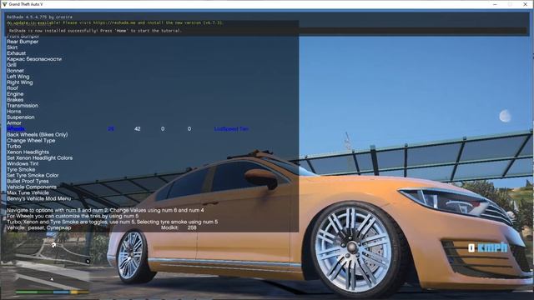Pick the Armor entry

(x=14, y=122)
